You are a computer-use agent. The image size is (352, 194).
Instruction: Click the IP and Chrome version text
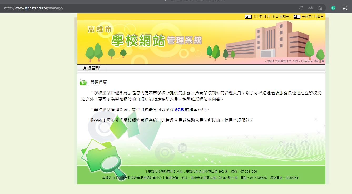tap(294, 61)
